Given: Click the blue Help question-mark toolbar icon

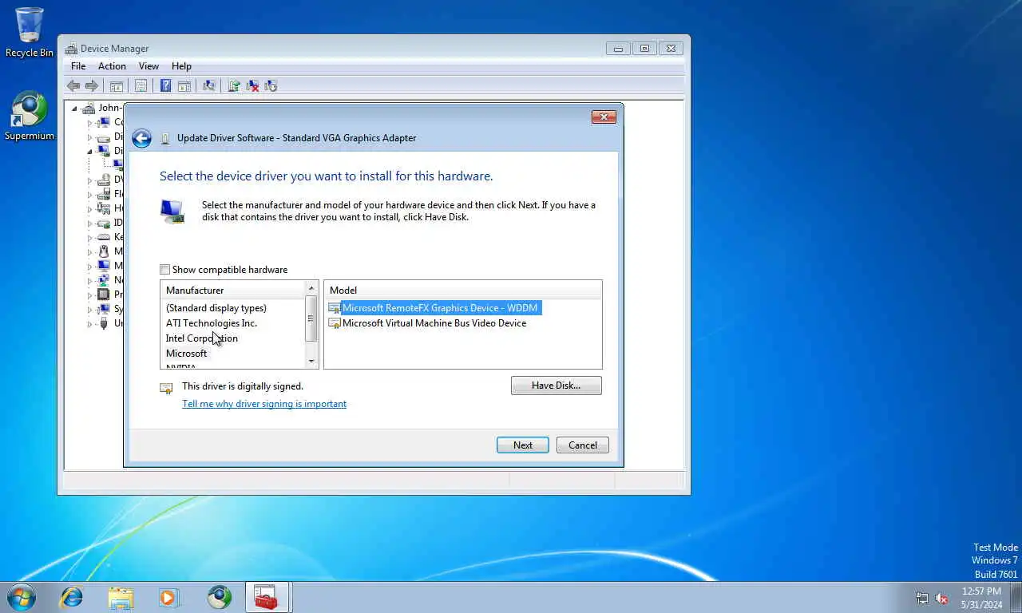Looking at the screenshot, I should coord(165,86).
